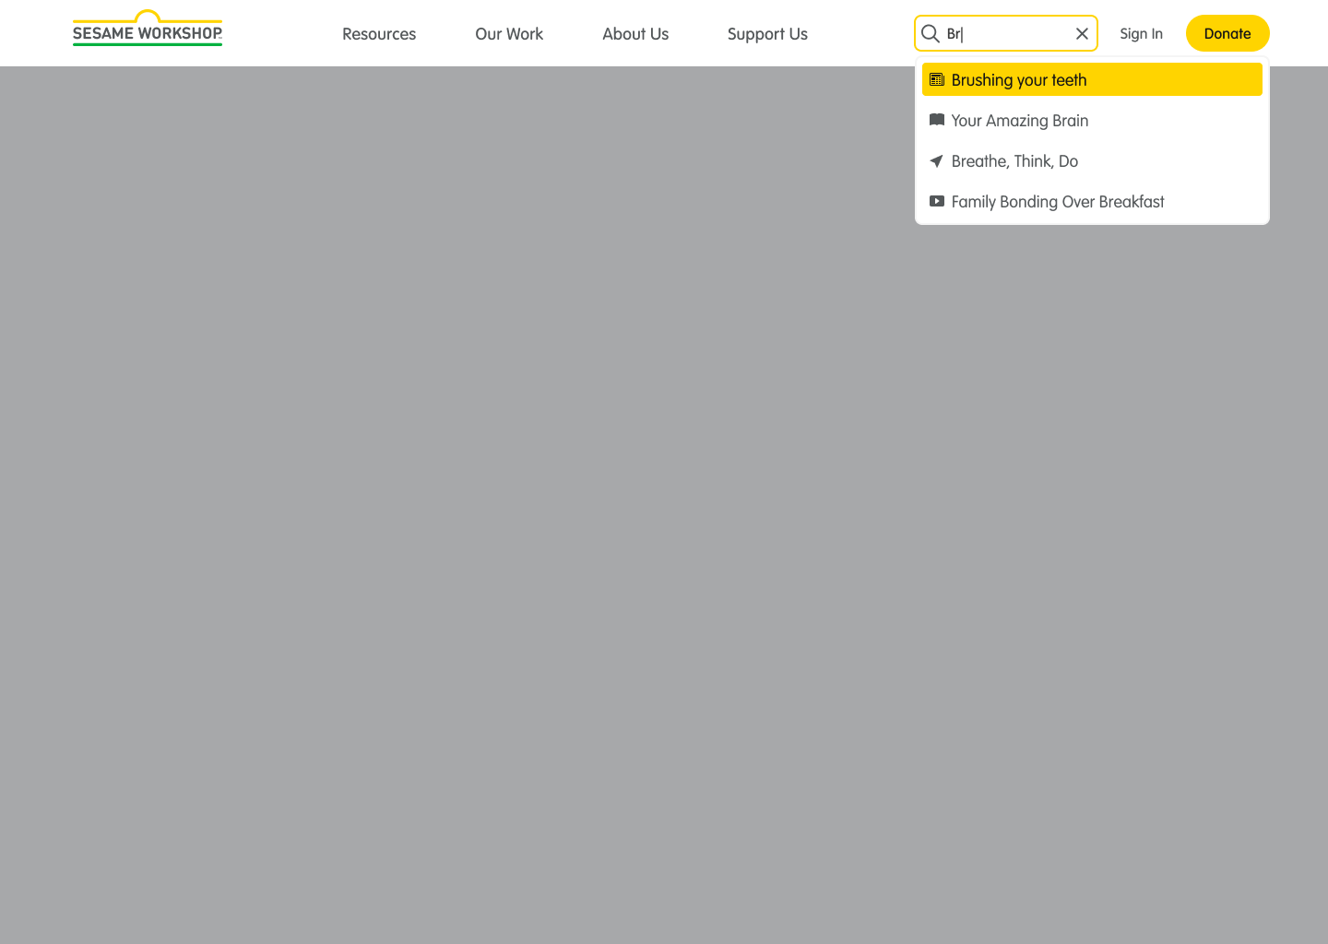The width and height of the screenshot is (1328, 944).
Task: Open the About Us menu
Action: click(x=635, y=33)
